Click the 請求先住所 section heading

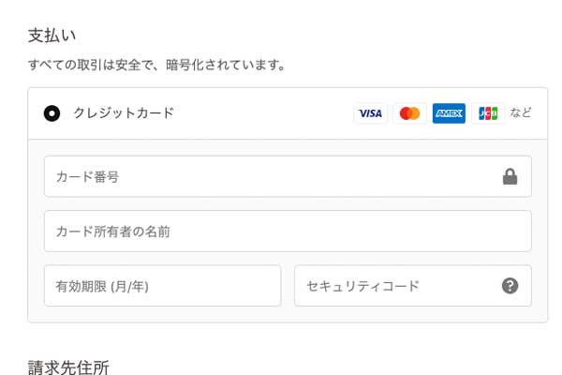pyautogui.click(x=68, y=367)
